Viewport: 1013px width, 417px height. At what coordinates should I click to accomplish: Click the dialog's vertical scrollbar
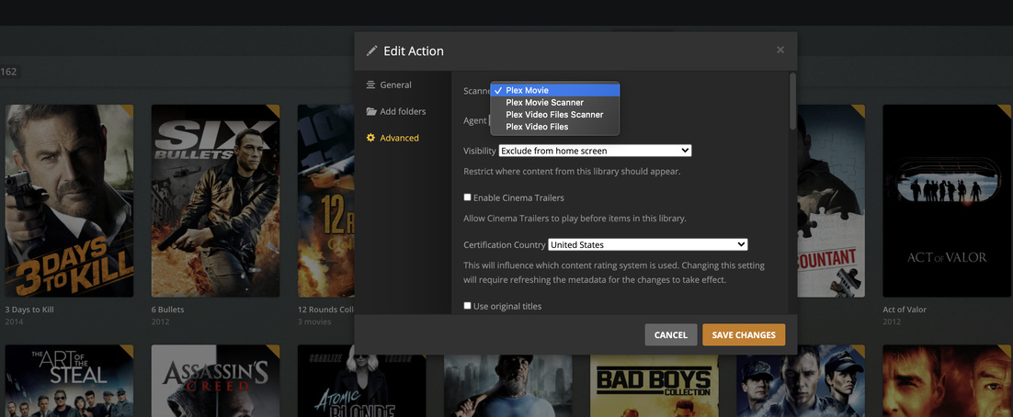pos(792,101)
